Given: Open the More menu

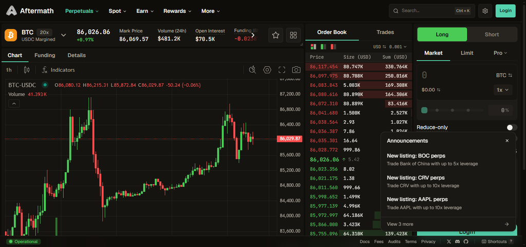Looking at the screenshot, I should coord(211,11).
